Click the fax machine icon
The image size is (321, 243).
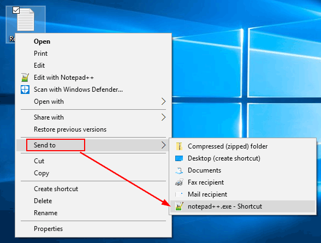click(x=179, y=182)
